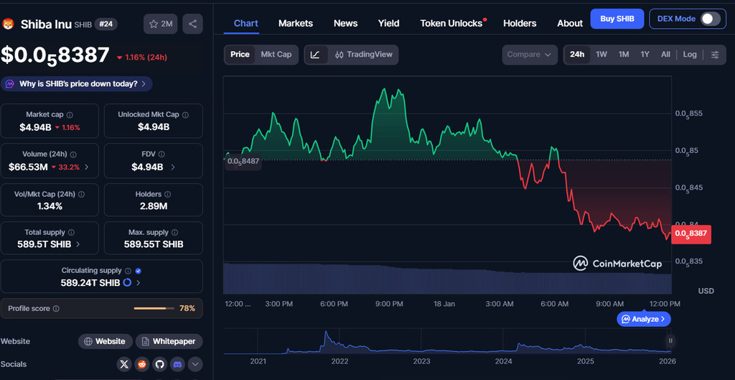Screen dimensions: 735x380
Task: Switch to line chart view icon
Action: click(x=316, y=55)
